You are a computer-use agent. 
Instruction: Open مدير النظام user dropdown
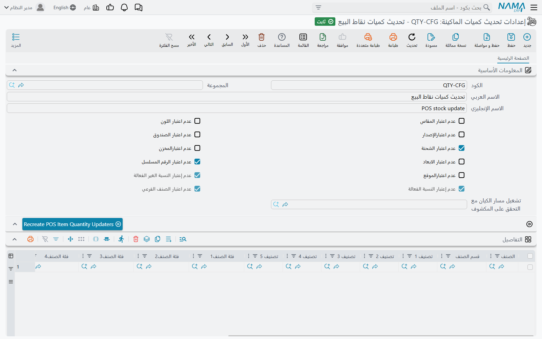coord(24,7)
